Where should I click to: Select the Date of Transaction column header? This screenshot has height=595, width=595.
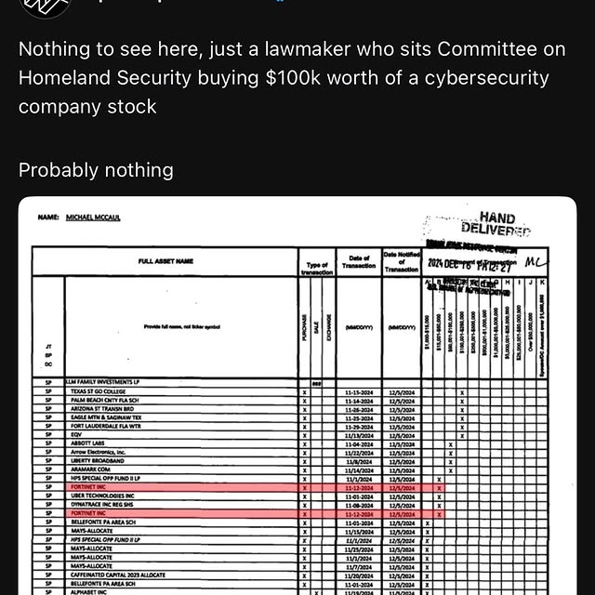358,261
